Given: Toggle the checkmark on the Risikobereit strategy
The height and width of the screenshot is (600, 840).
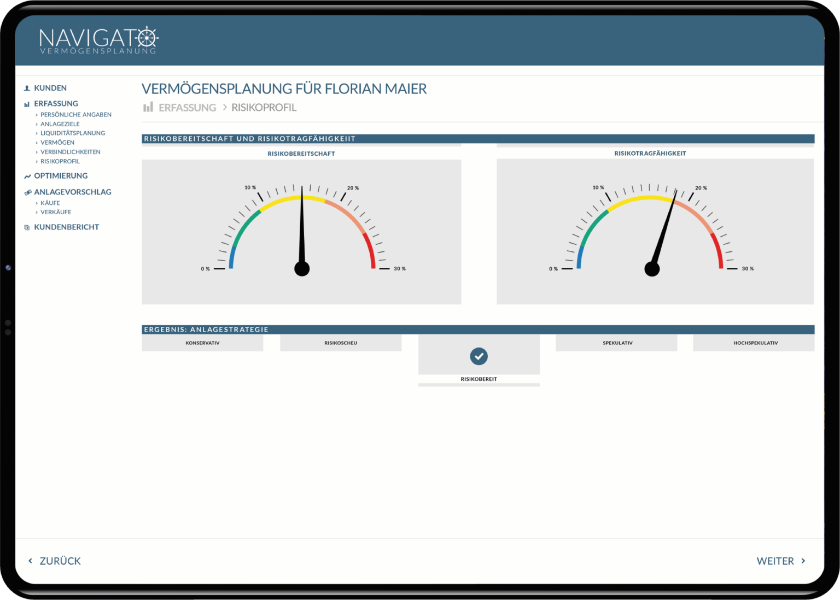Looking at the screenshot, I should [479, 356].
